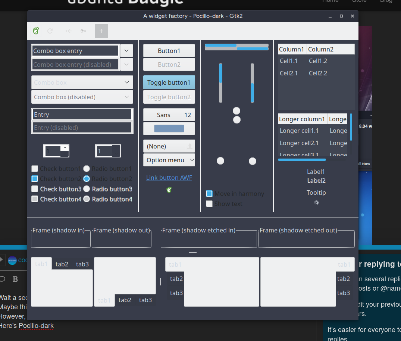This screenshot has height=341, width=401.
Task: Click the back arrow toolbar icon
Action: pyautogui.click(x=68, y=31)
